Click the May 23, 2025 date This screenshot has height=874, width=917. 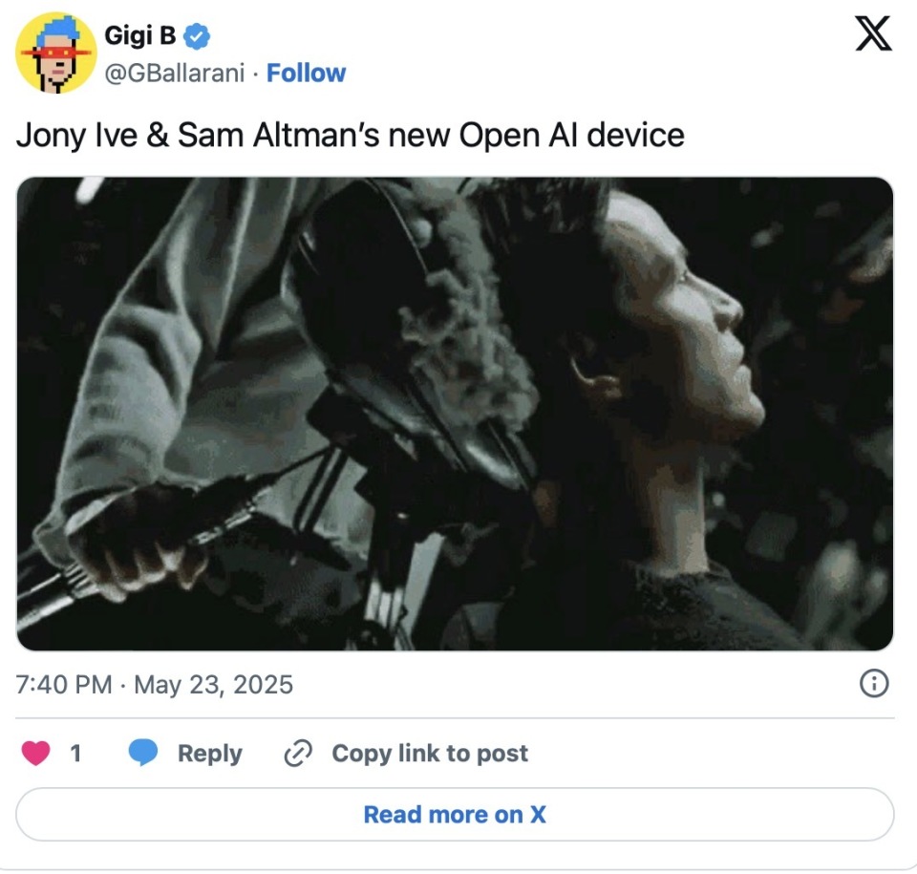[213, 685]
